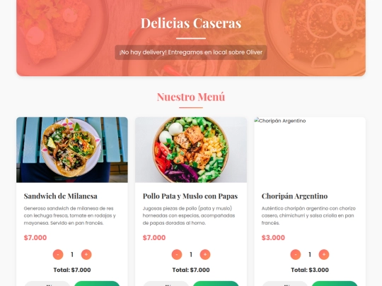Reduce Choripán Argentino quantity with minus

[x=296, y=255]
